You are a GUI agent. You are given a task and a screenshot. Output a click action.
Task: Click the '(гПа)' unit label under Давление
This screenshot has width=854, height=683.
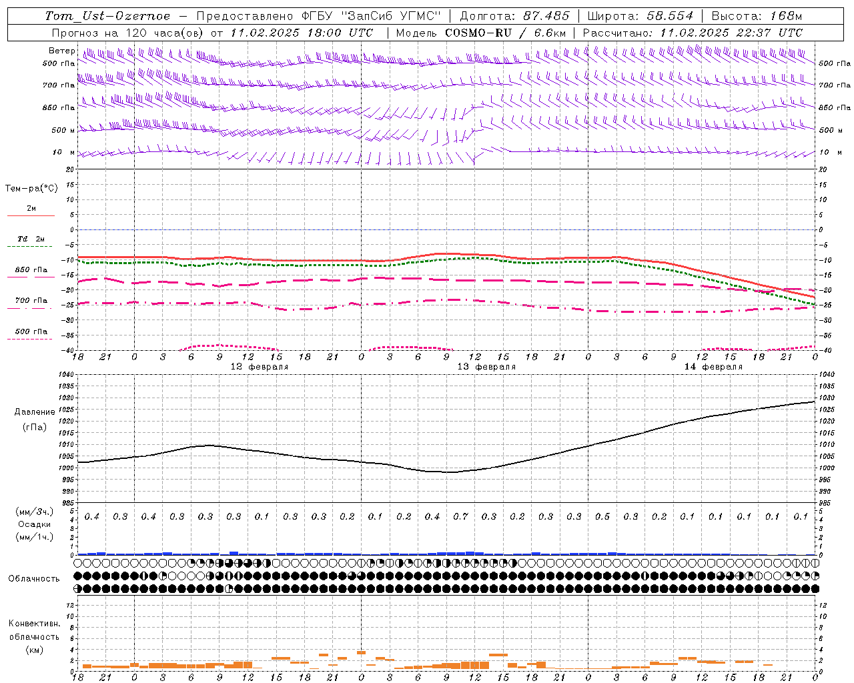click(35, 427)
